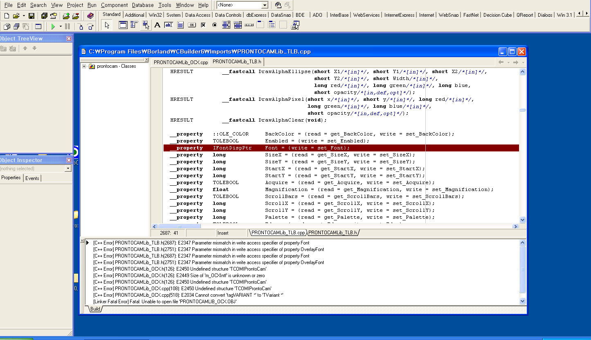Click the Pause program icon
Viewport: 591px width, 340px height.
[68, 27]
